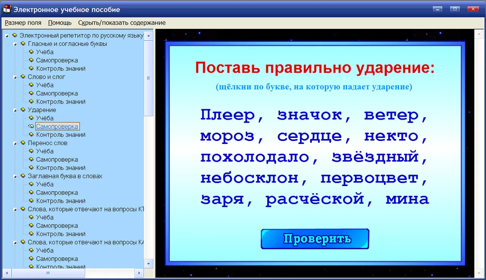This screenshot has width=486, height=280.
Task: Click the tree panel vertical scrollbar thumb
Action: point(149,78)
